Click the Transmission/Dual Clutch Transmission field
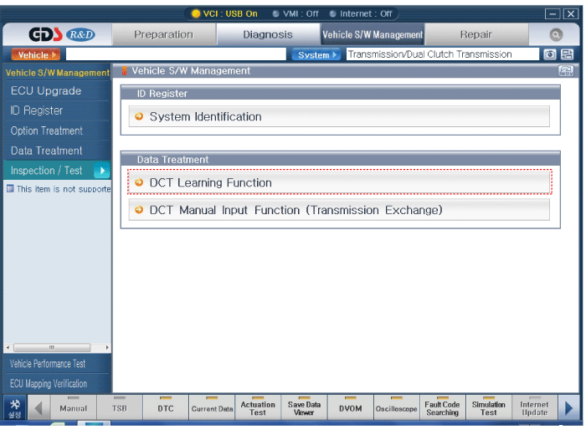The width and height of the screenshot is (586, 430). click(443, 54)
